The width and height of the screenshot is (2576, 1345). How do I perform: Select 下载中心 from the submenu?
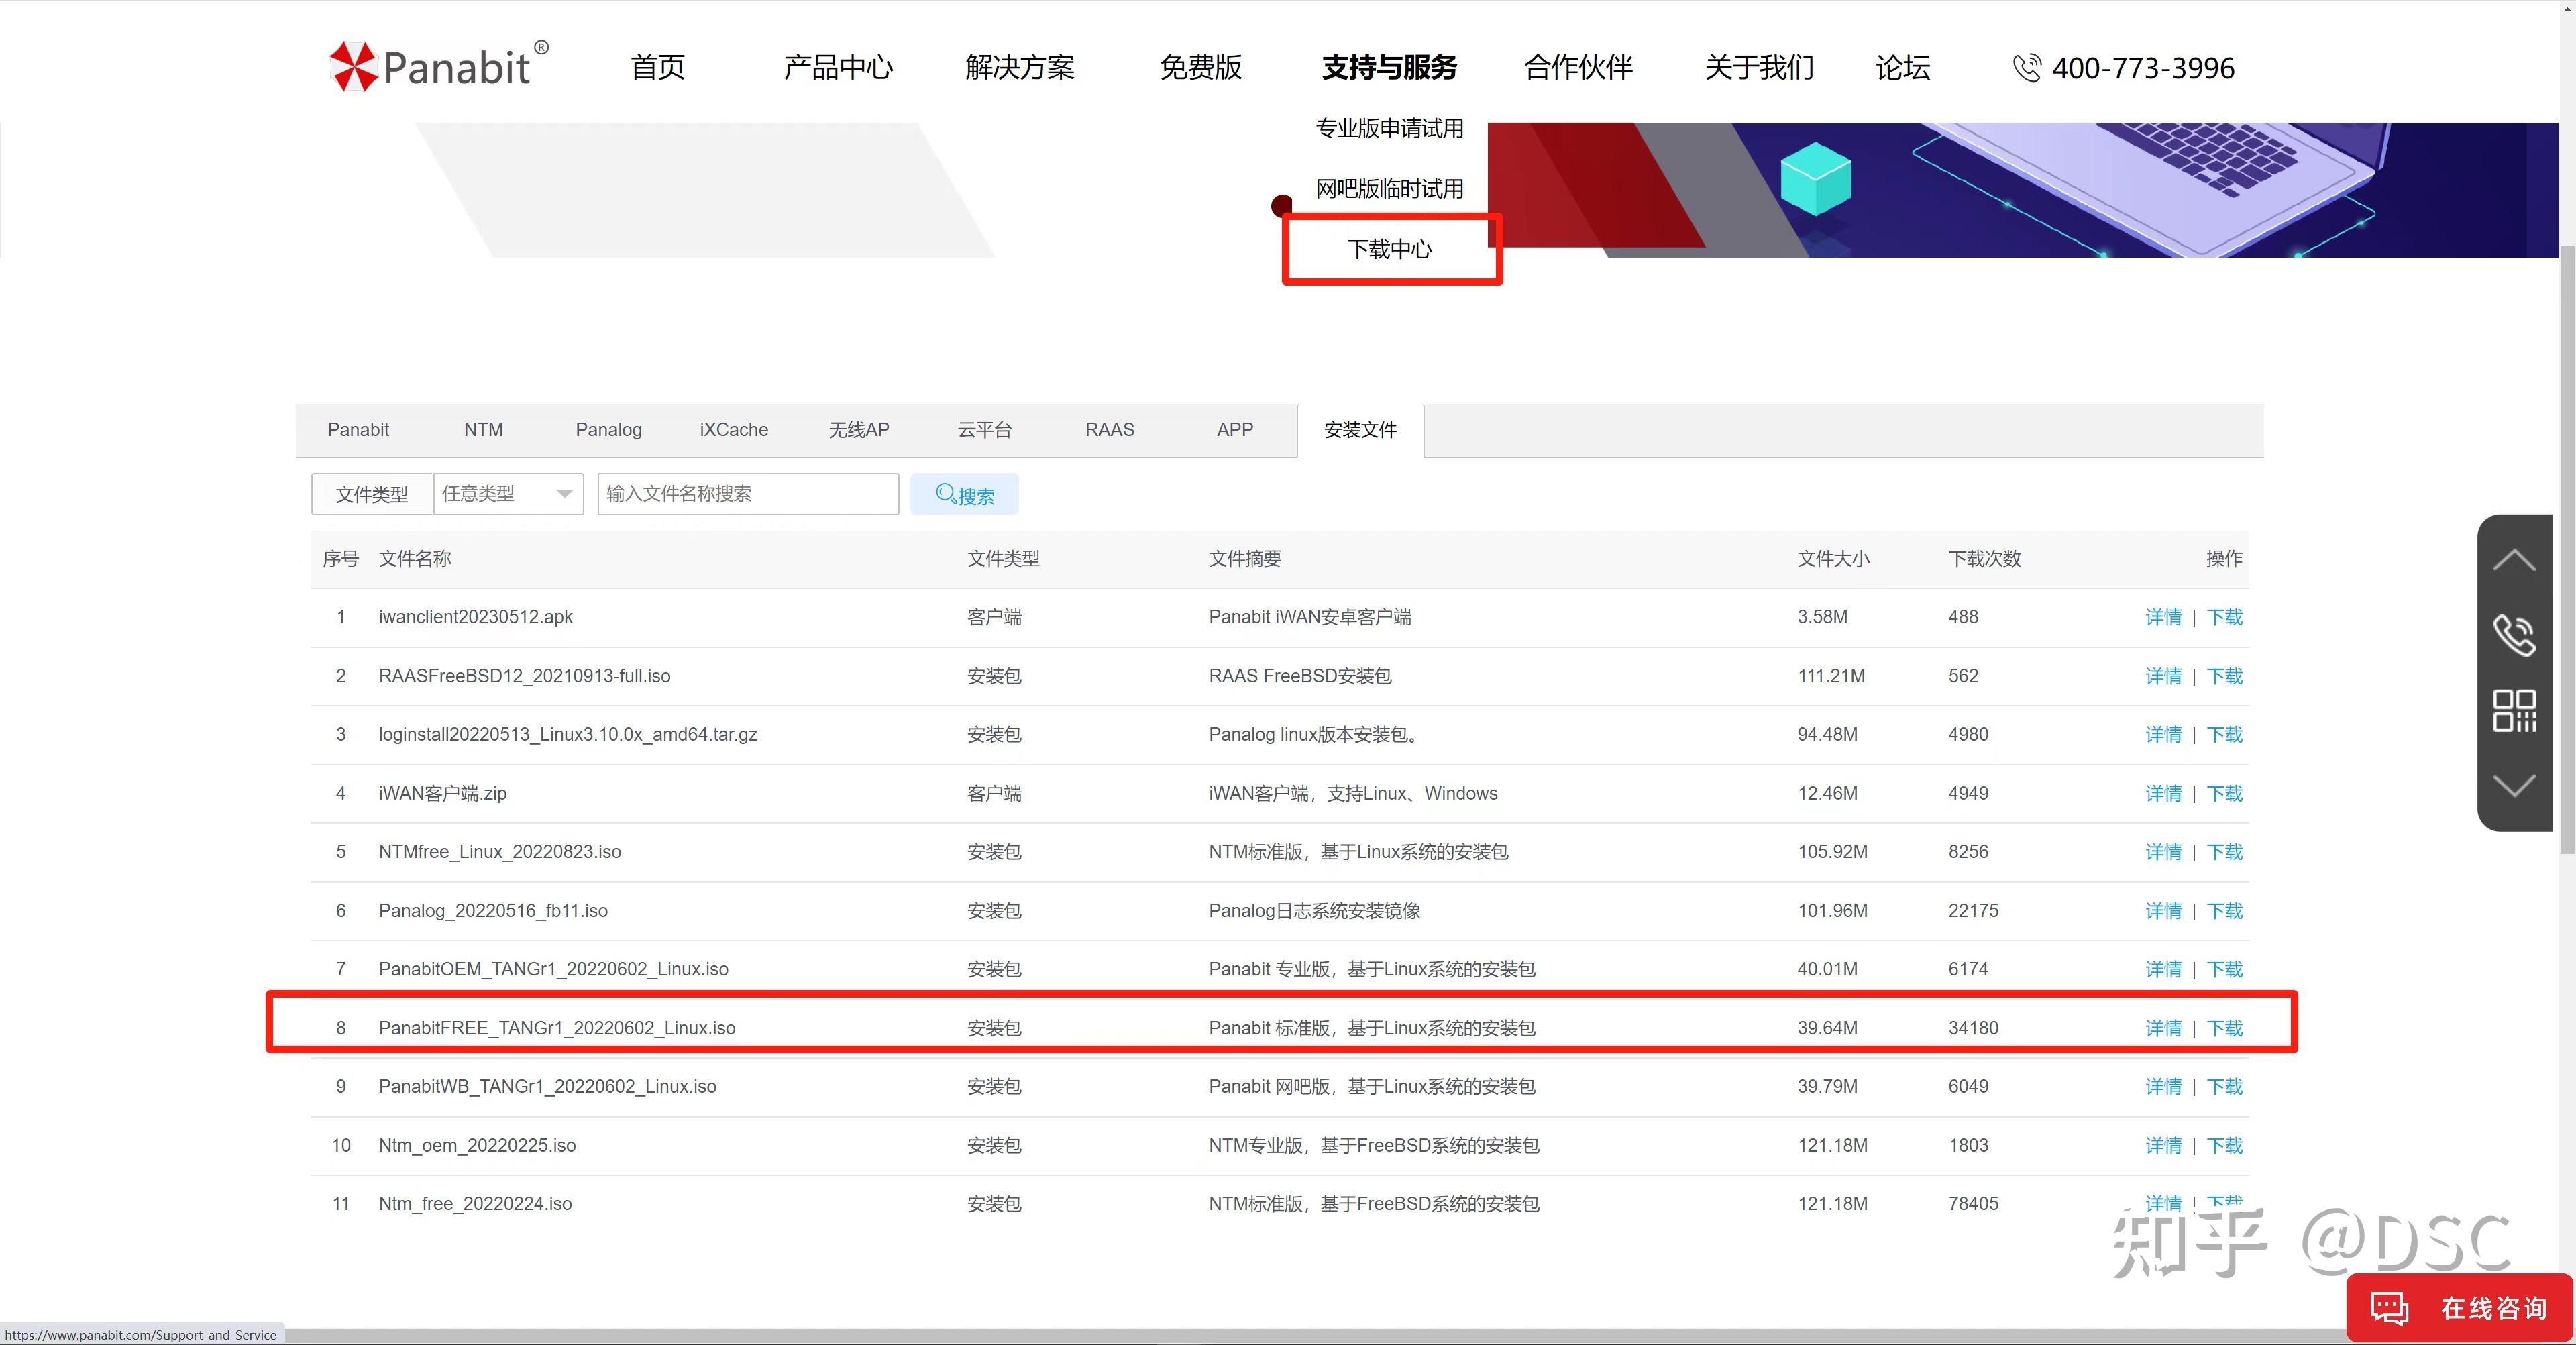1390,249
